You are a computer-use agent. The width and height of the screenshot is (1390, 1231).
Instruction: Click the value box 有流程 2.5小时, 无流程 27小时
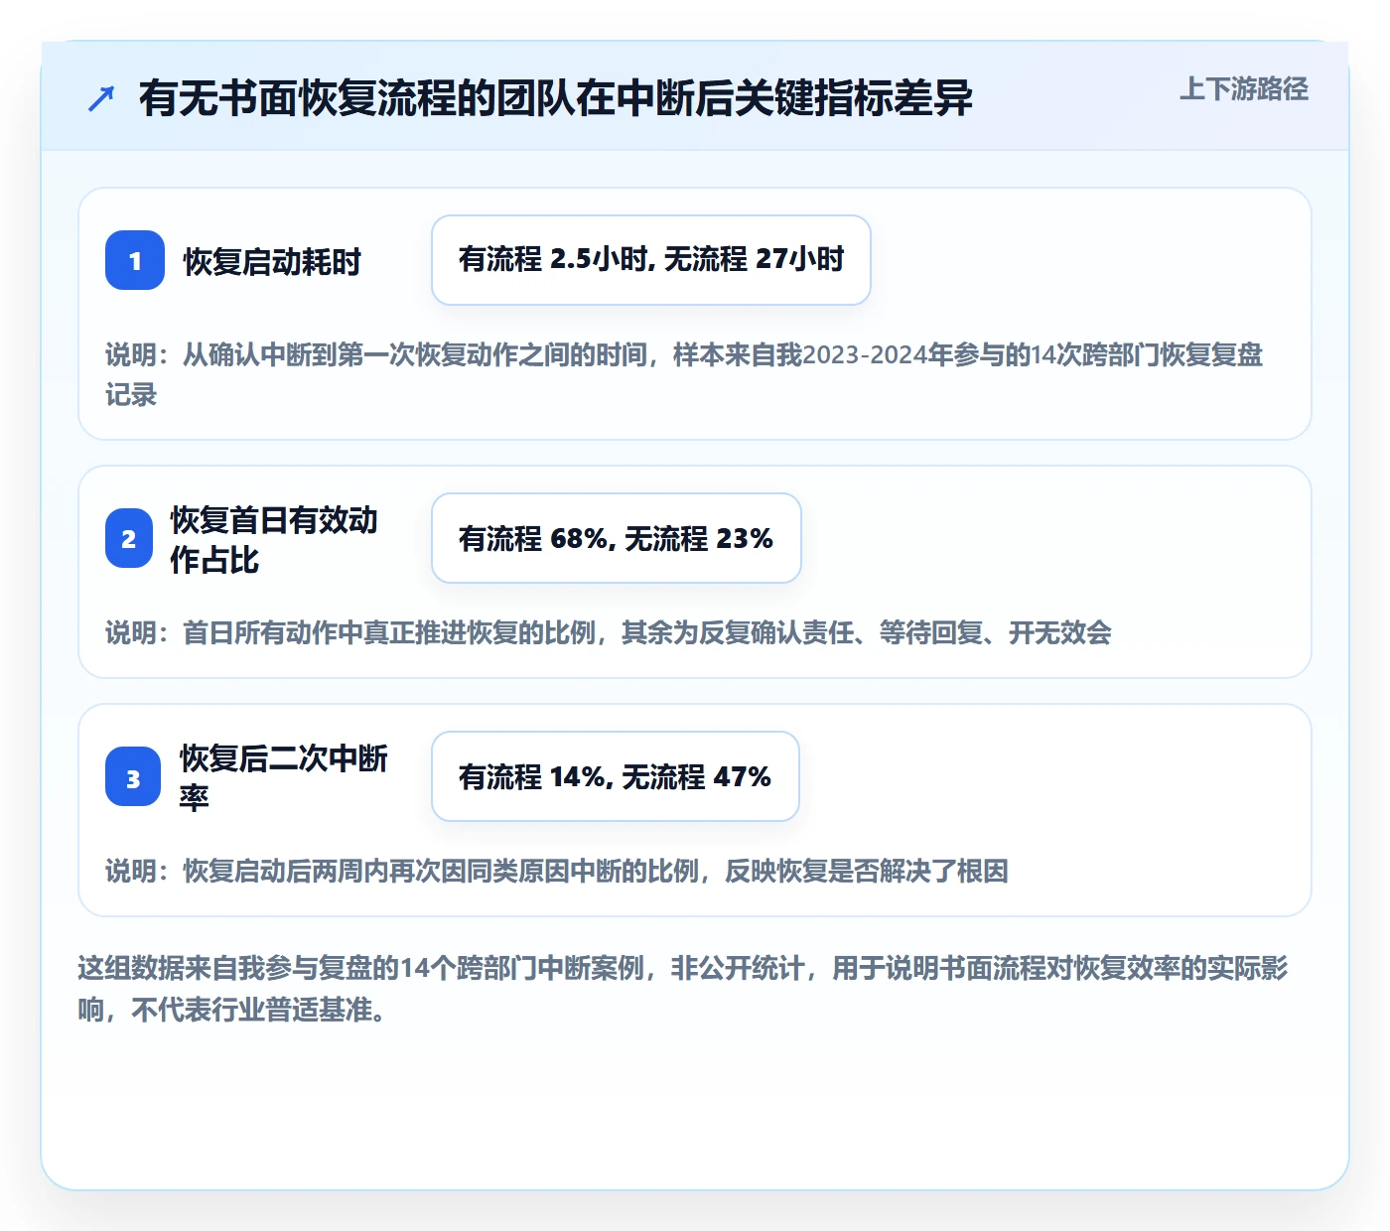pyautogui.click(x=651, y=260)
